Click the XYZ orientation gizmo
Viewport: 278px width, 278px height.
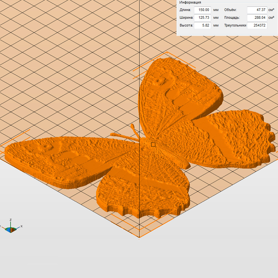click(11, 229)
